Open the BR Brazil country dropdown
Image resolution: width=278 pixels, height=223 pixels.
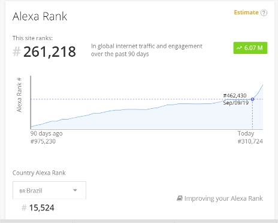tap(49, 190)
